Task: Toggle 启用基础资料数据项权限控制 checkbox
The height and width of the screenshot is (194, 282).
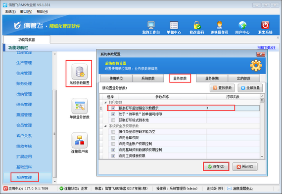Action: click(x=113, y=150)
